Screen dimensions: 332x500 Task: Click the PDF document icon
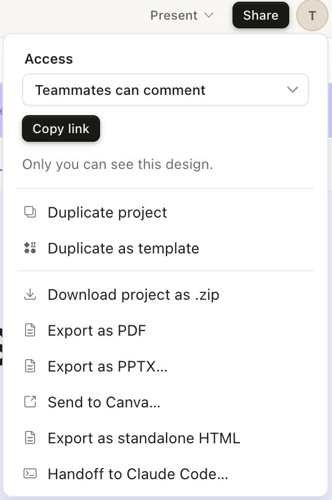point(30,330)
